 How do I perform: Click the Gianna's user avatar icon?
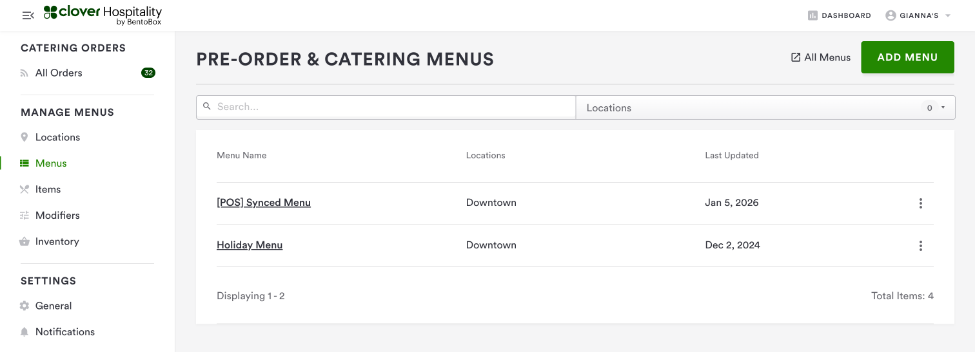[x=891, y=15]
